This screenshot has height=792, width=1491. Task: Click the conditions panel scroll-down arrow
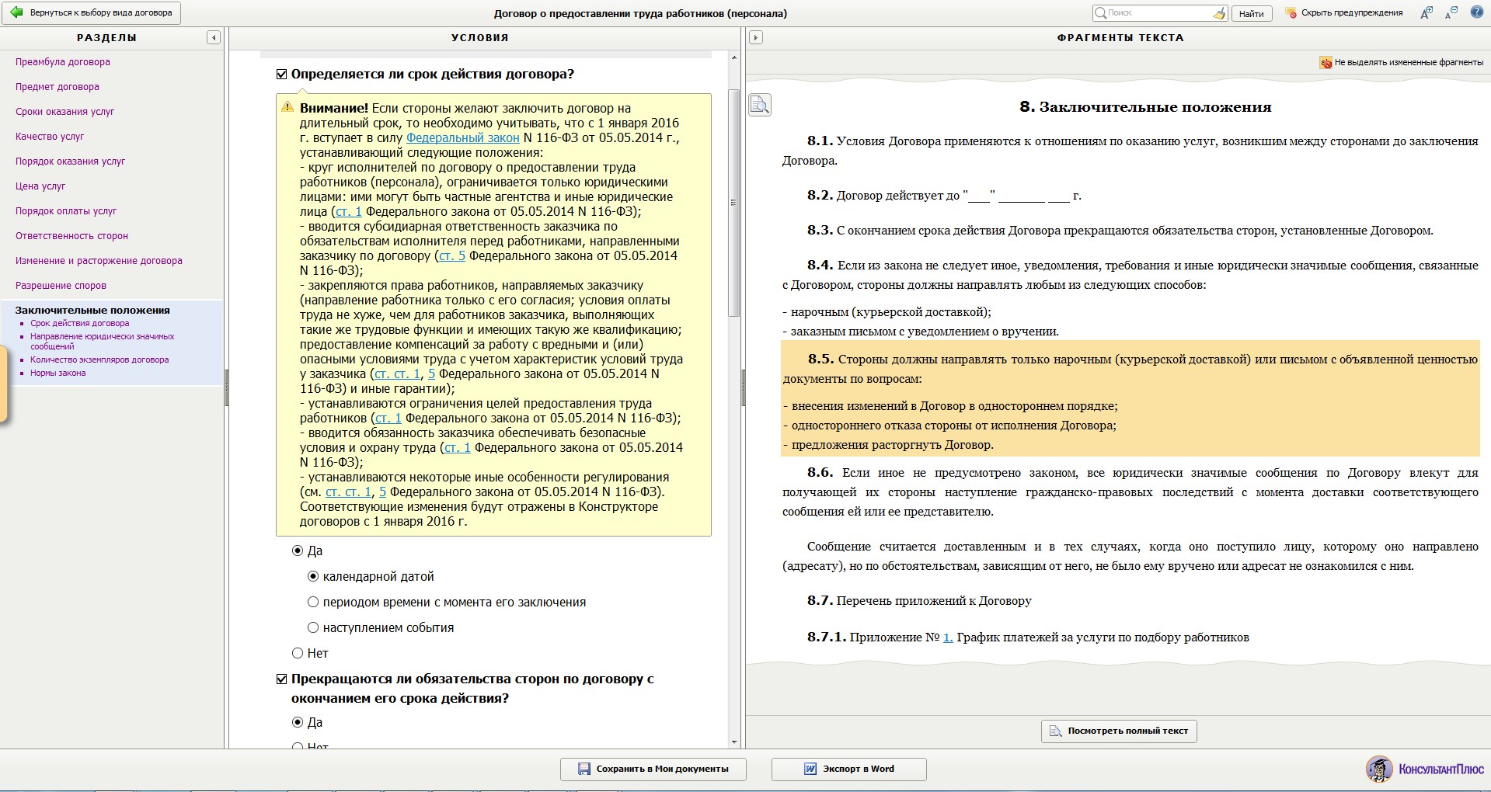(734, 742)
